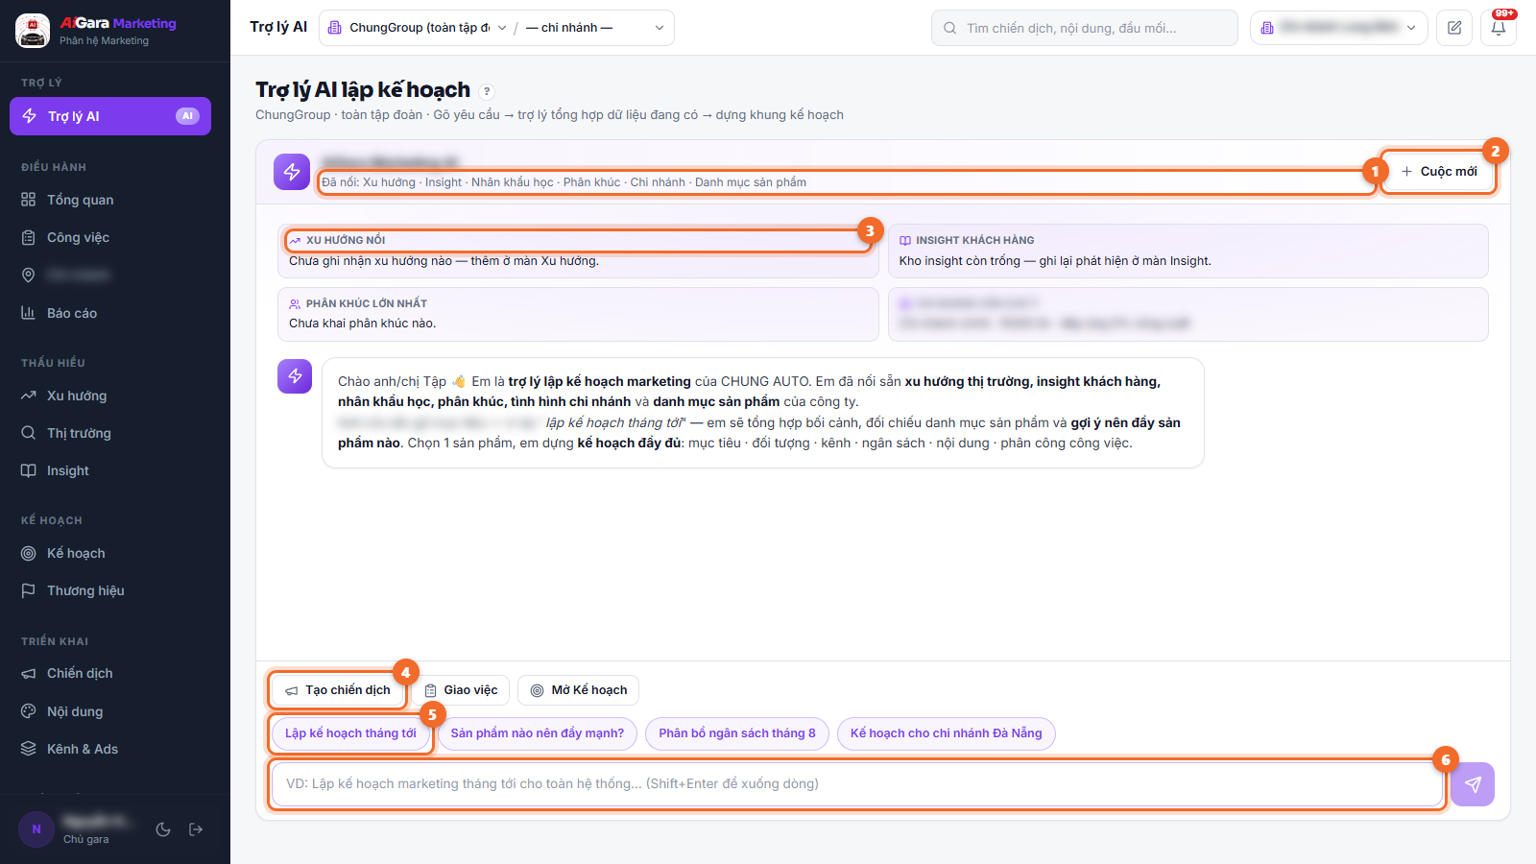Toggle dark mode moon icon

point(163,829)
